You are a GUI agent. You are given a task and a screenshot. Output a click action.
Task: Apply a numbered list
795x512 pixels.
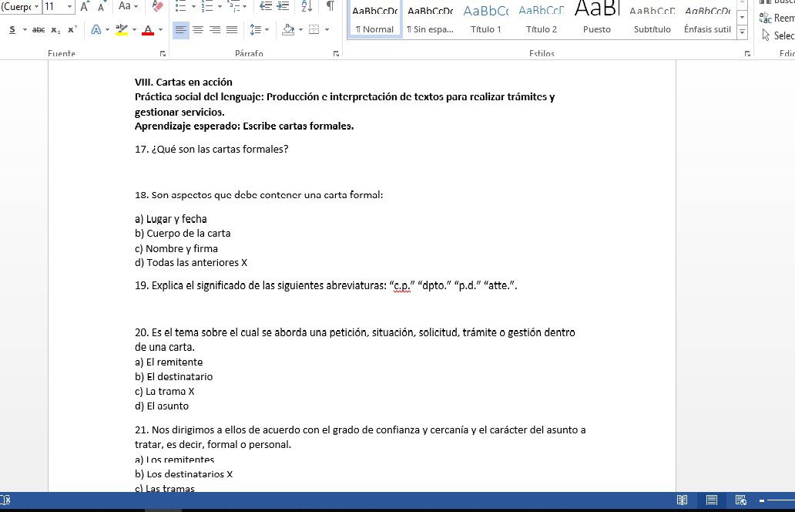pyautogui.click(x=207, y=7)
